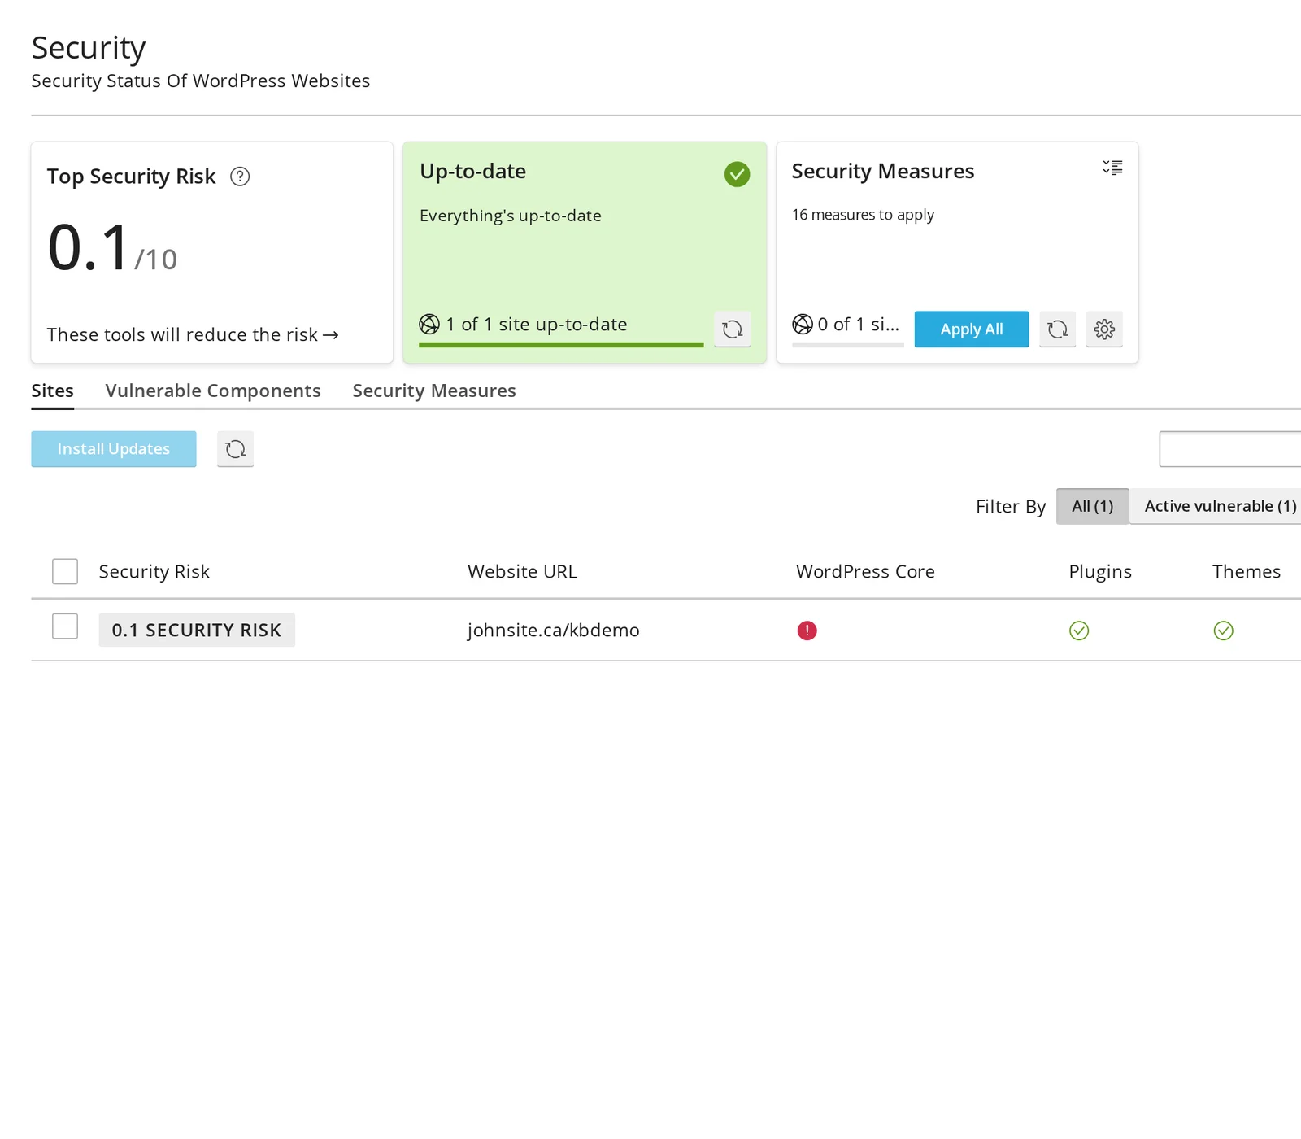Open the 0.1 SECURITY RISK badge

pos(197,631)
